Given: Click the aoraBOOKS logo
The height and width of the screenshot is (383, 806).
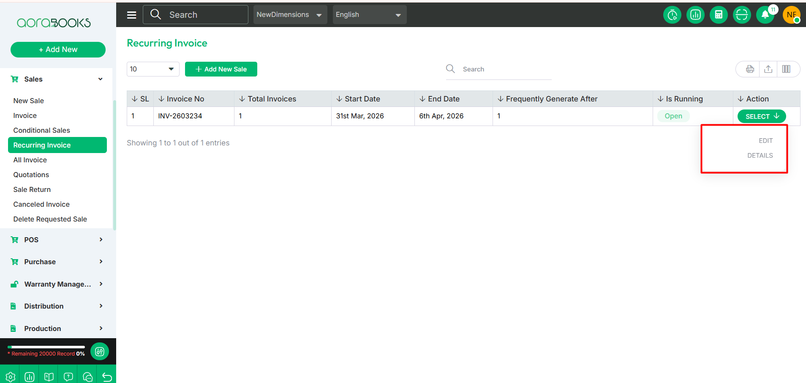Looking at the screenshot, I should (54, 23).
